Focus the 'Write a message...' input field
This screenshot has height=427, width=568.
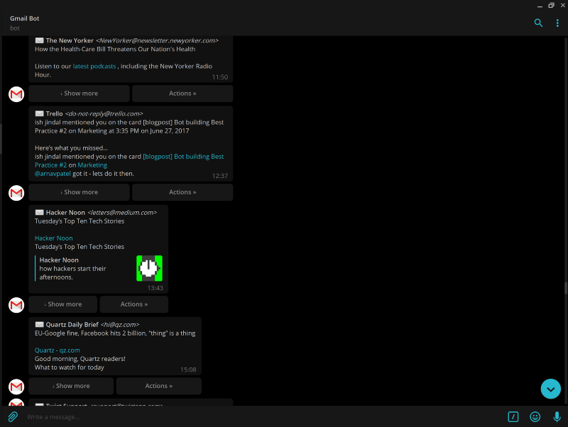pos(264,417)
